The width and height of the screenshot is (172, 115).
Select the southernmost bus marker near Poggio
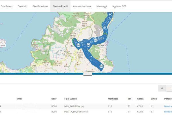pos(101,66)
